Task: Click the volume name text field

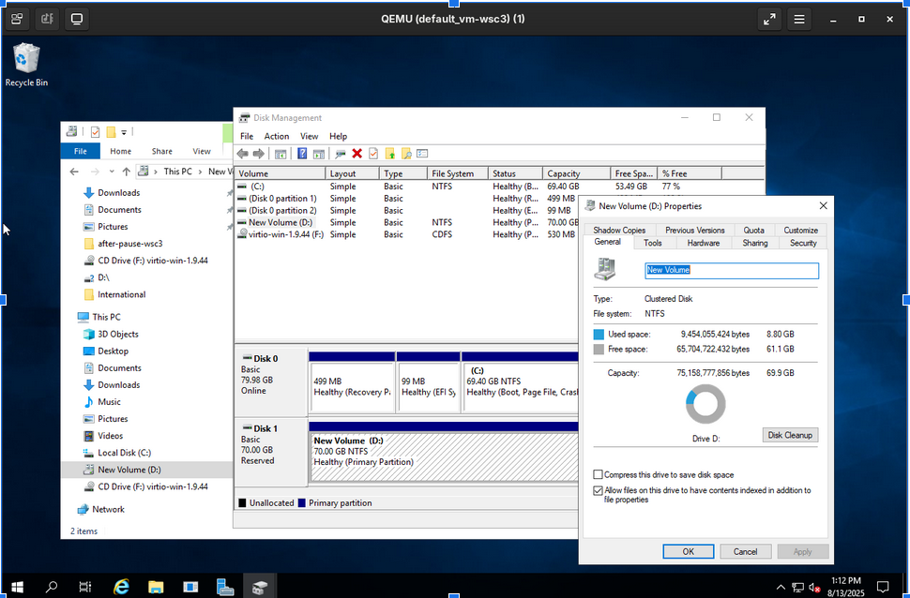Action: coord(731,270)
